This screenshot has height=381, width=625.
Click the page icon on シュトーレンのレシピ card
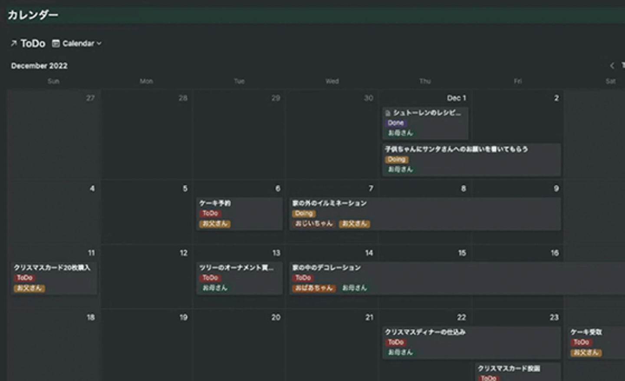tap(388, 113)
